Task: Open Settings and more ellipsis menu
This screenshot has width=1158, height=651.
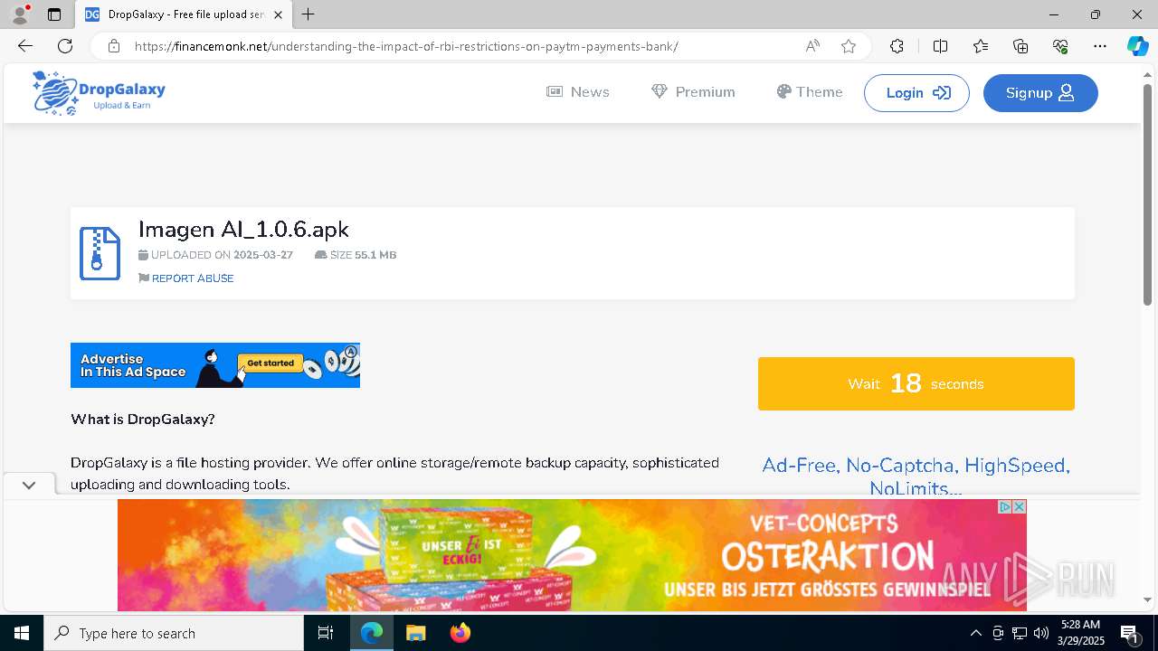Action: [1100, 46]
